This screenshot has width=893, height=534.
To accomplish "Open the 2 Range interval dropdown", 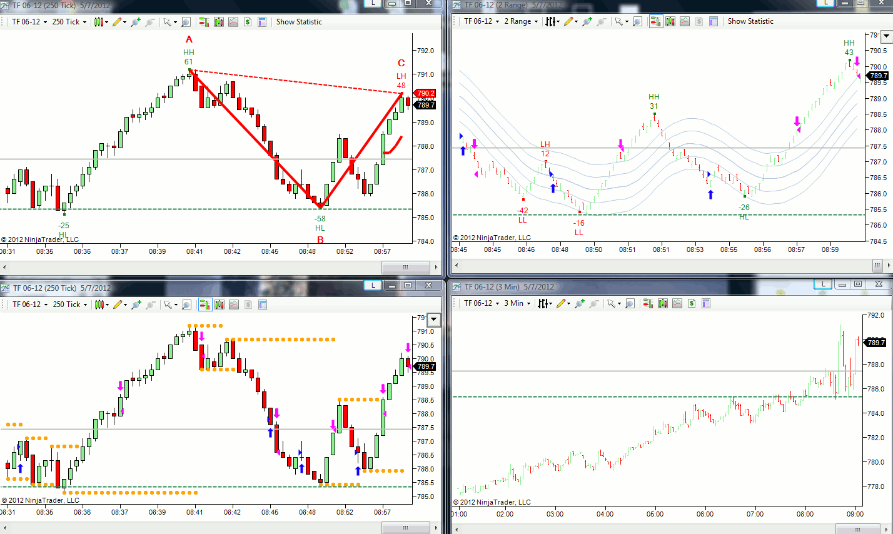I will tap(522, 21).
